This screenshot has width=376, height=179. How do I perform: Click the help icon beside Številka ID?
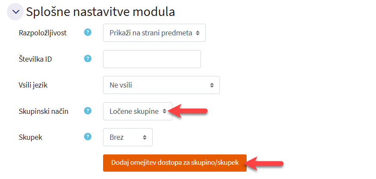(x=88, y=59)
